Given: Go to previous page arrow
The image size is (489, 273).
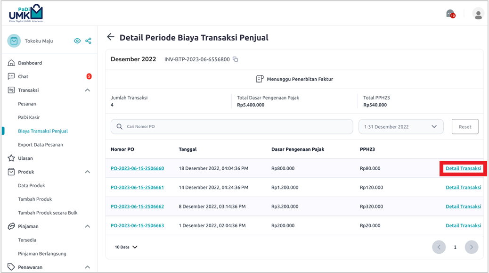Looking at the screenshot, I should click(439, 247).
